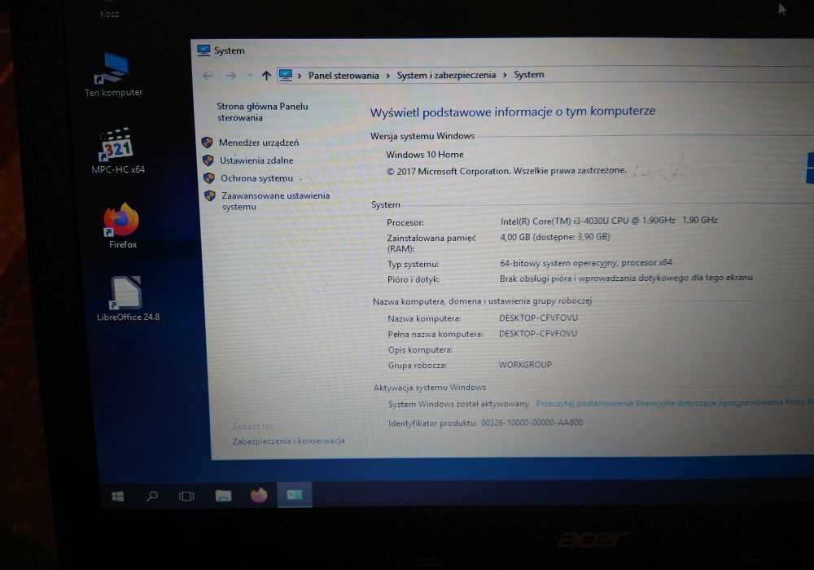Click the System breadcrumb item
The height and width of the screenshot is (570, 814).
529,74
